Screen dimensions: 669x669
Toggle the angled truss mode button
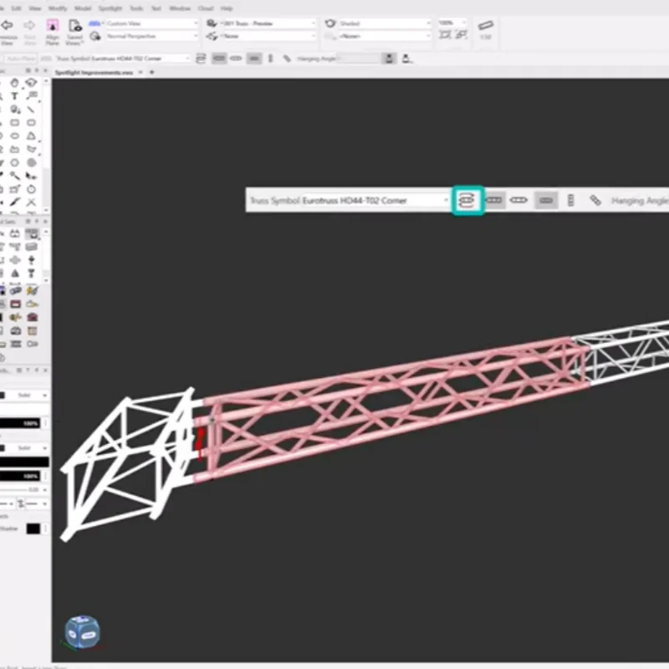(x=287, y=59)
